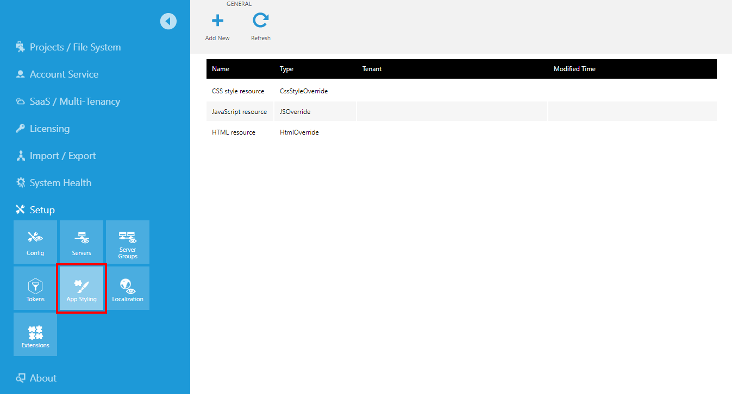Refresh the resource list
732x394 pixels.
pos(260,21)
